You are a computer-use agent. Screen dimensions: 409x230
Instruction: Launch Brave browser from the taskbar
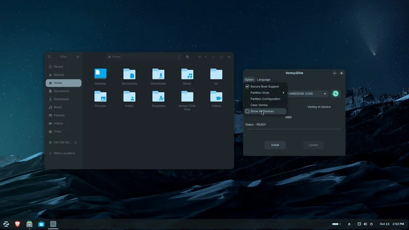[17, 224]
